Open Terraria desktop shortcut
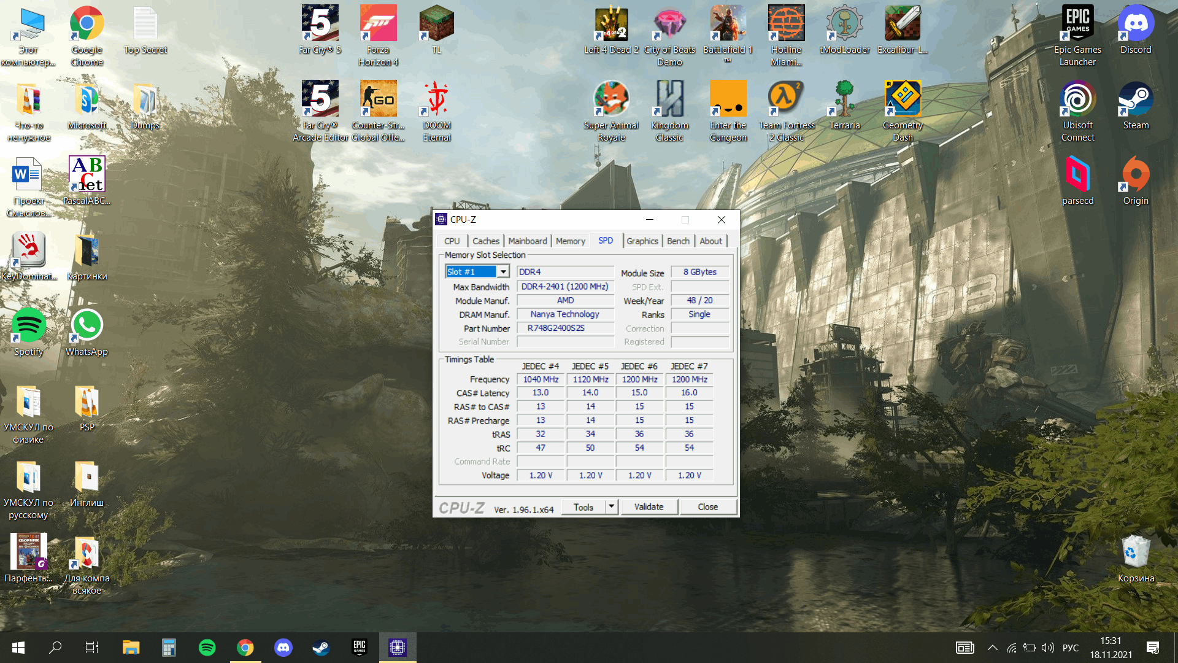 844,105
